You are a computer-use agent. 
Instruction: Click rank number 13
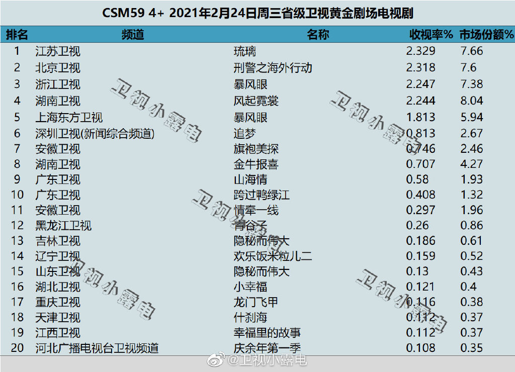point(17,240)
